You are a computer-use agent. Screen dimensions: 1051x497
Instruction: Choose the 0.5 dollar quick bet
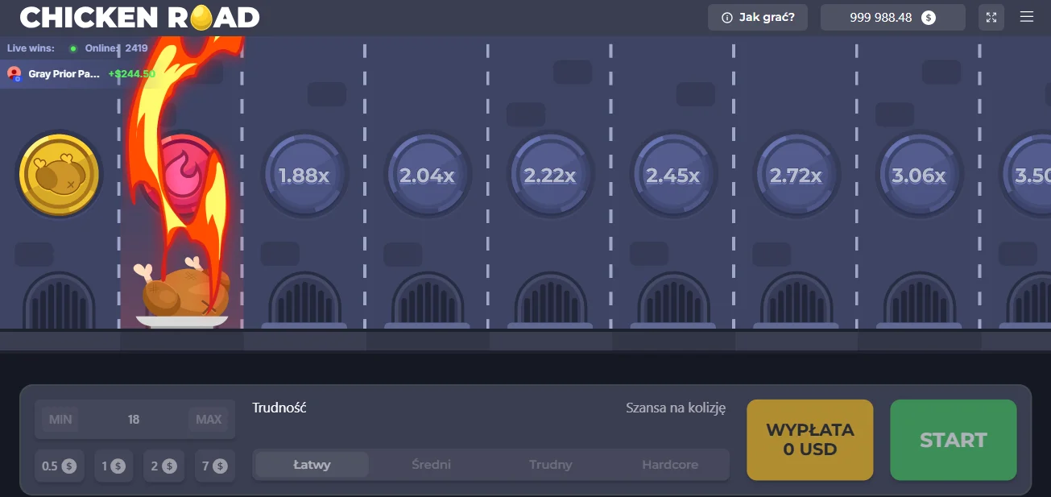(59, 466)
